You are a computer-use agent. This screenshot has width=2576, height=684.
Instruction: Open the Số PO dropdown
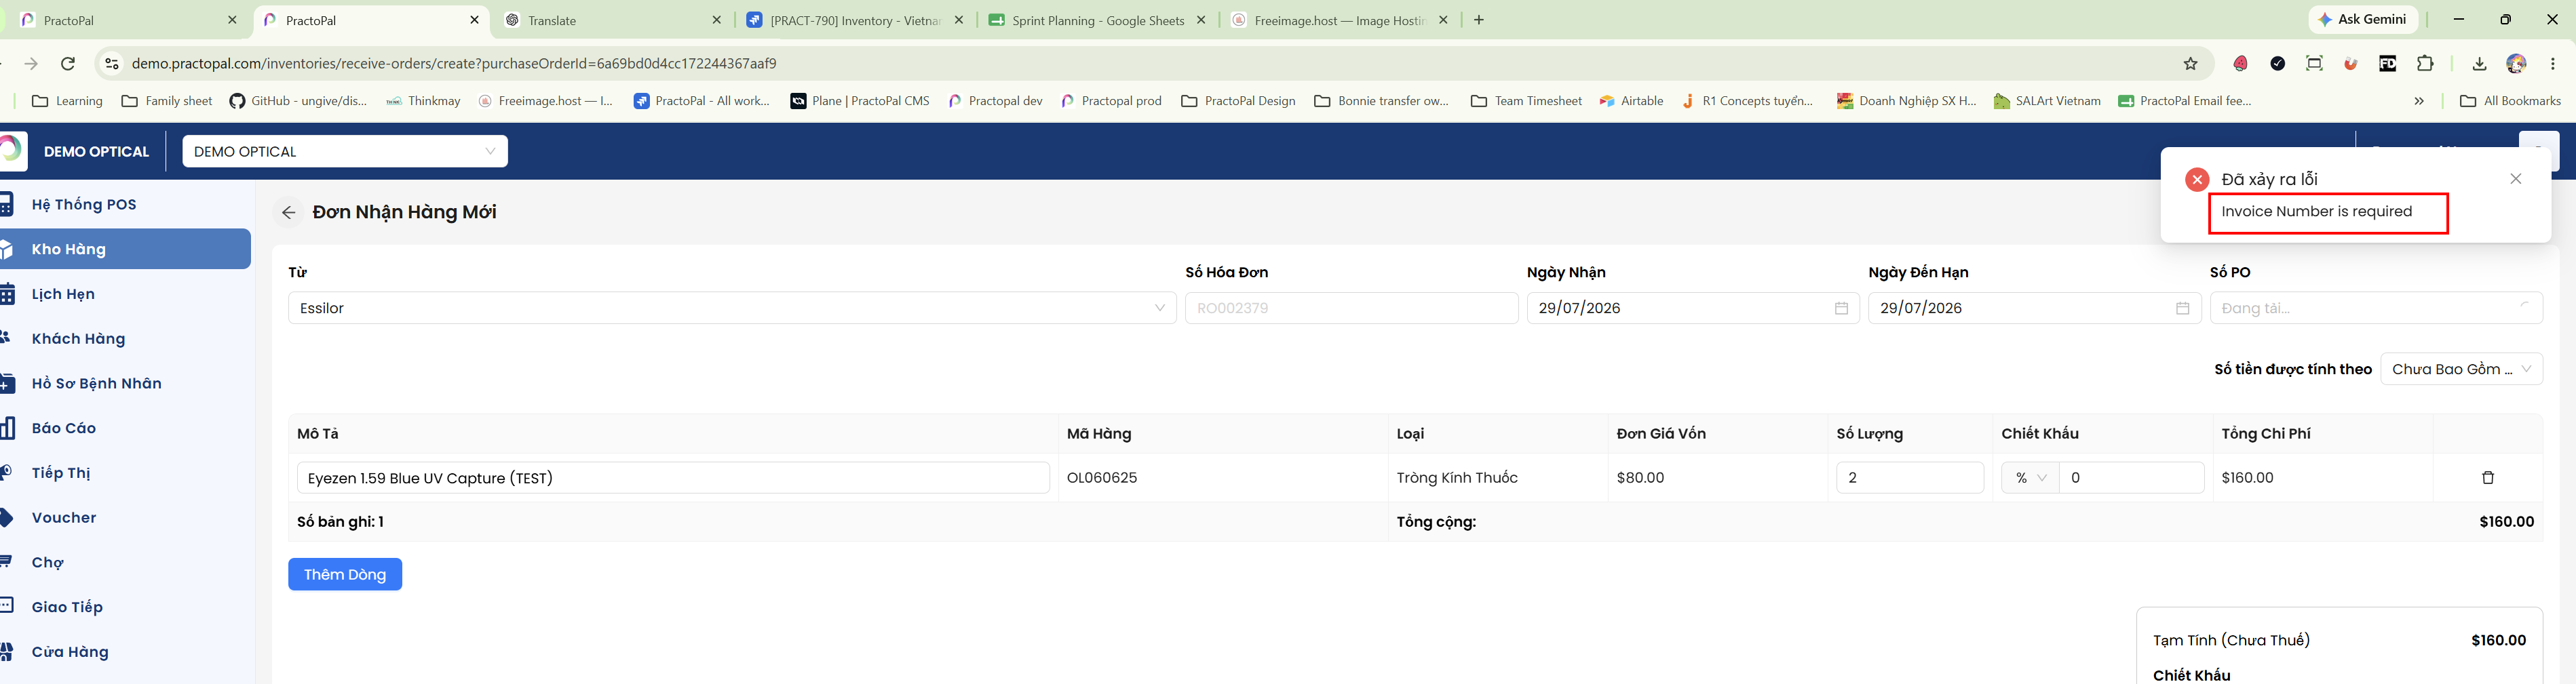2376,308
